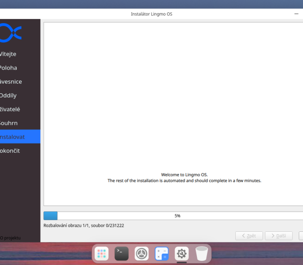Select the Poloha step in sidebar
303x265 pixels.
pos(9,68)
